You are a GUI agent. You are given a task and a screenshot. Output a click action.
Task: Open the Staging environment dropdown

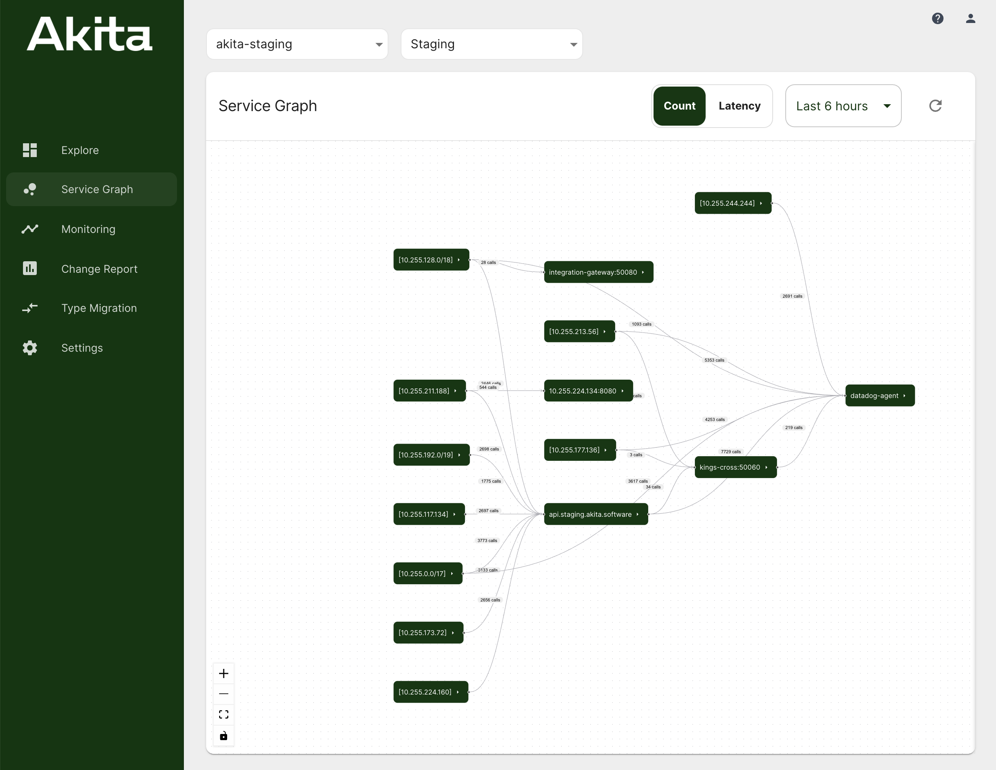[x=491, y=44]
